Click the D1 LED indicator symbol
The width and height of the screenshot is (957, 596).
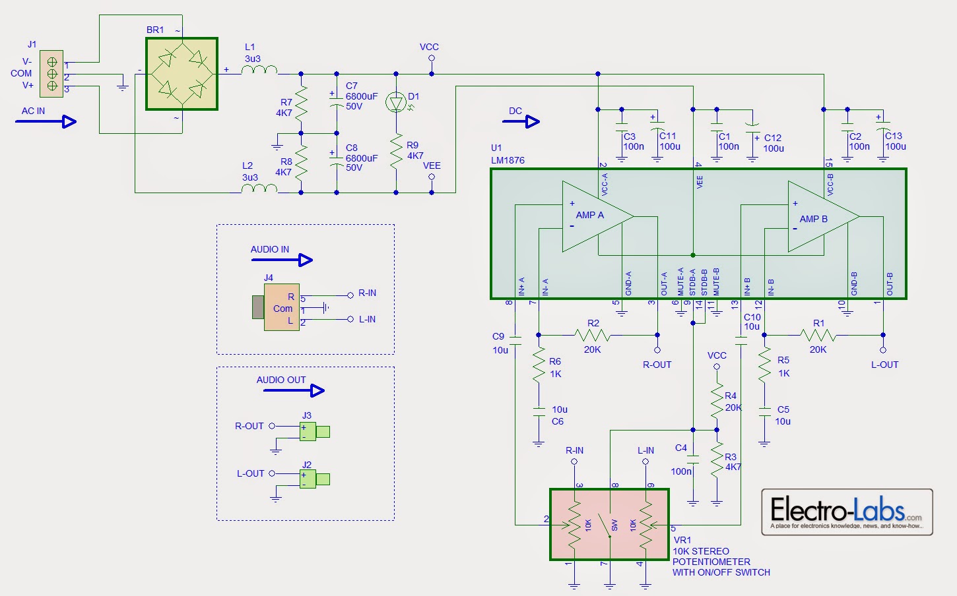396,101
